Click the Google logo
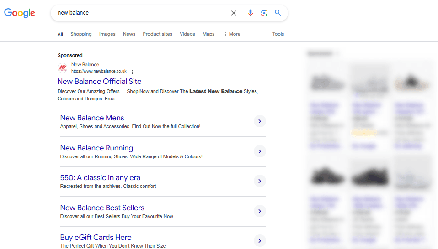Image resolution: width=438 pixels, height=249 pixels. pos(20,13)
